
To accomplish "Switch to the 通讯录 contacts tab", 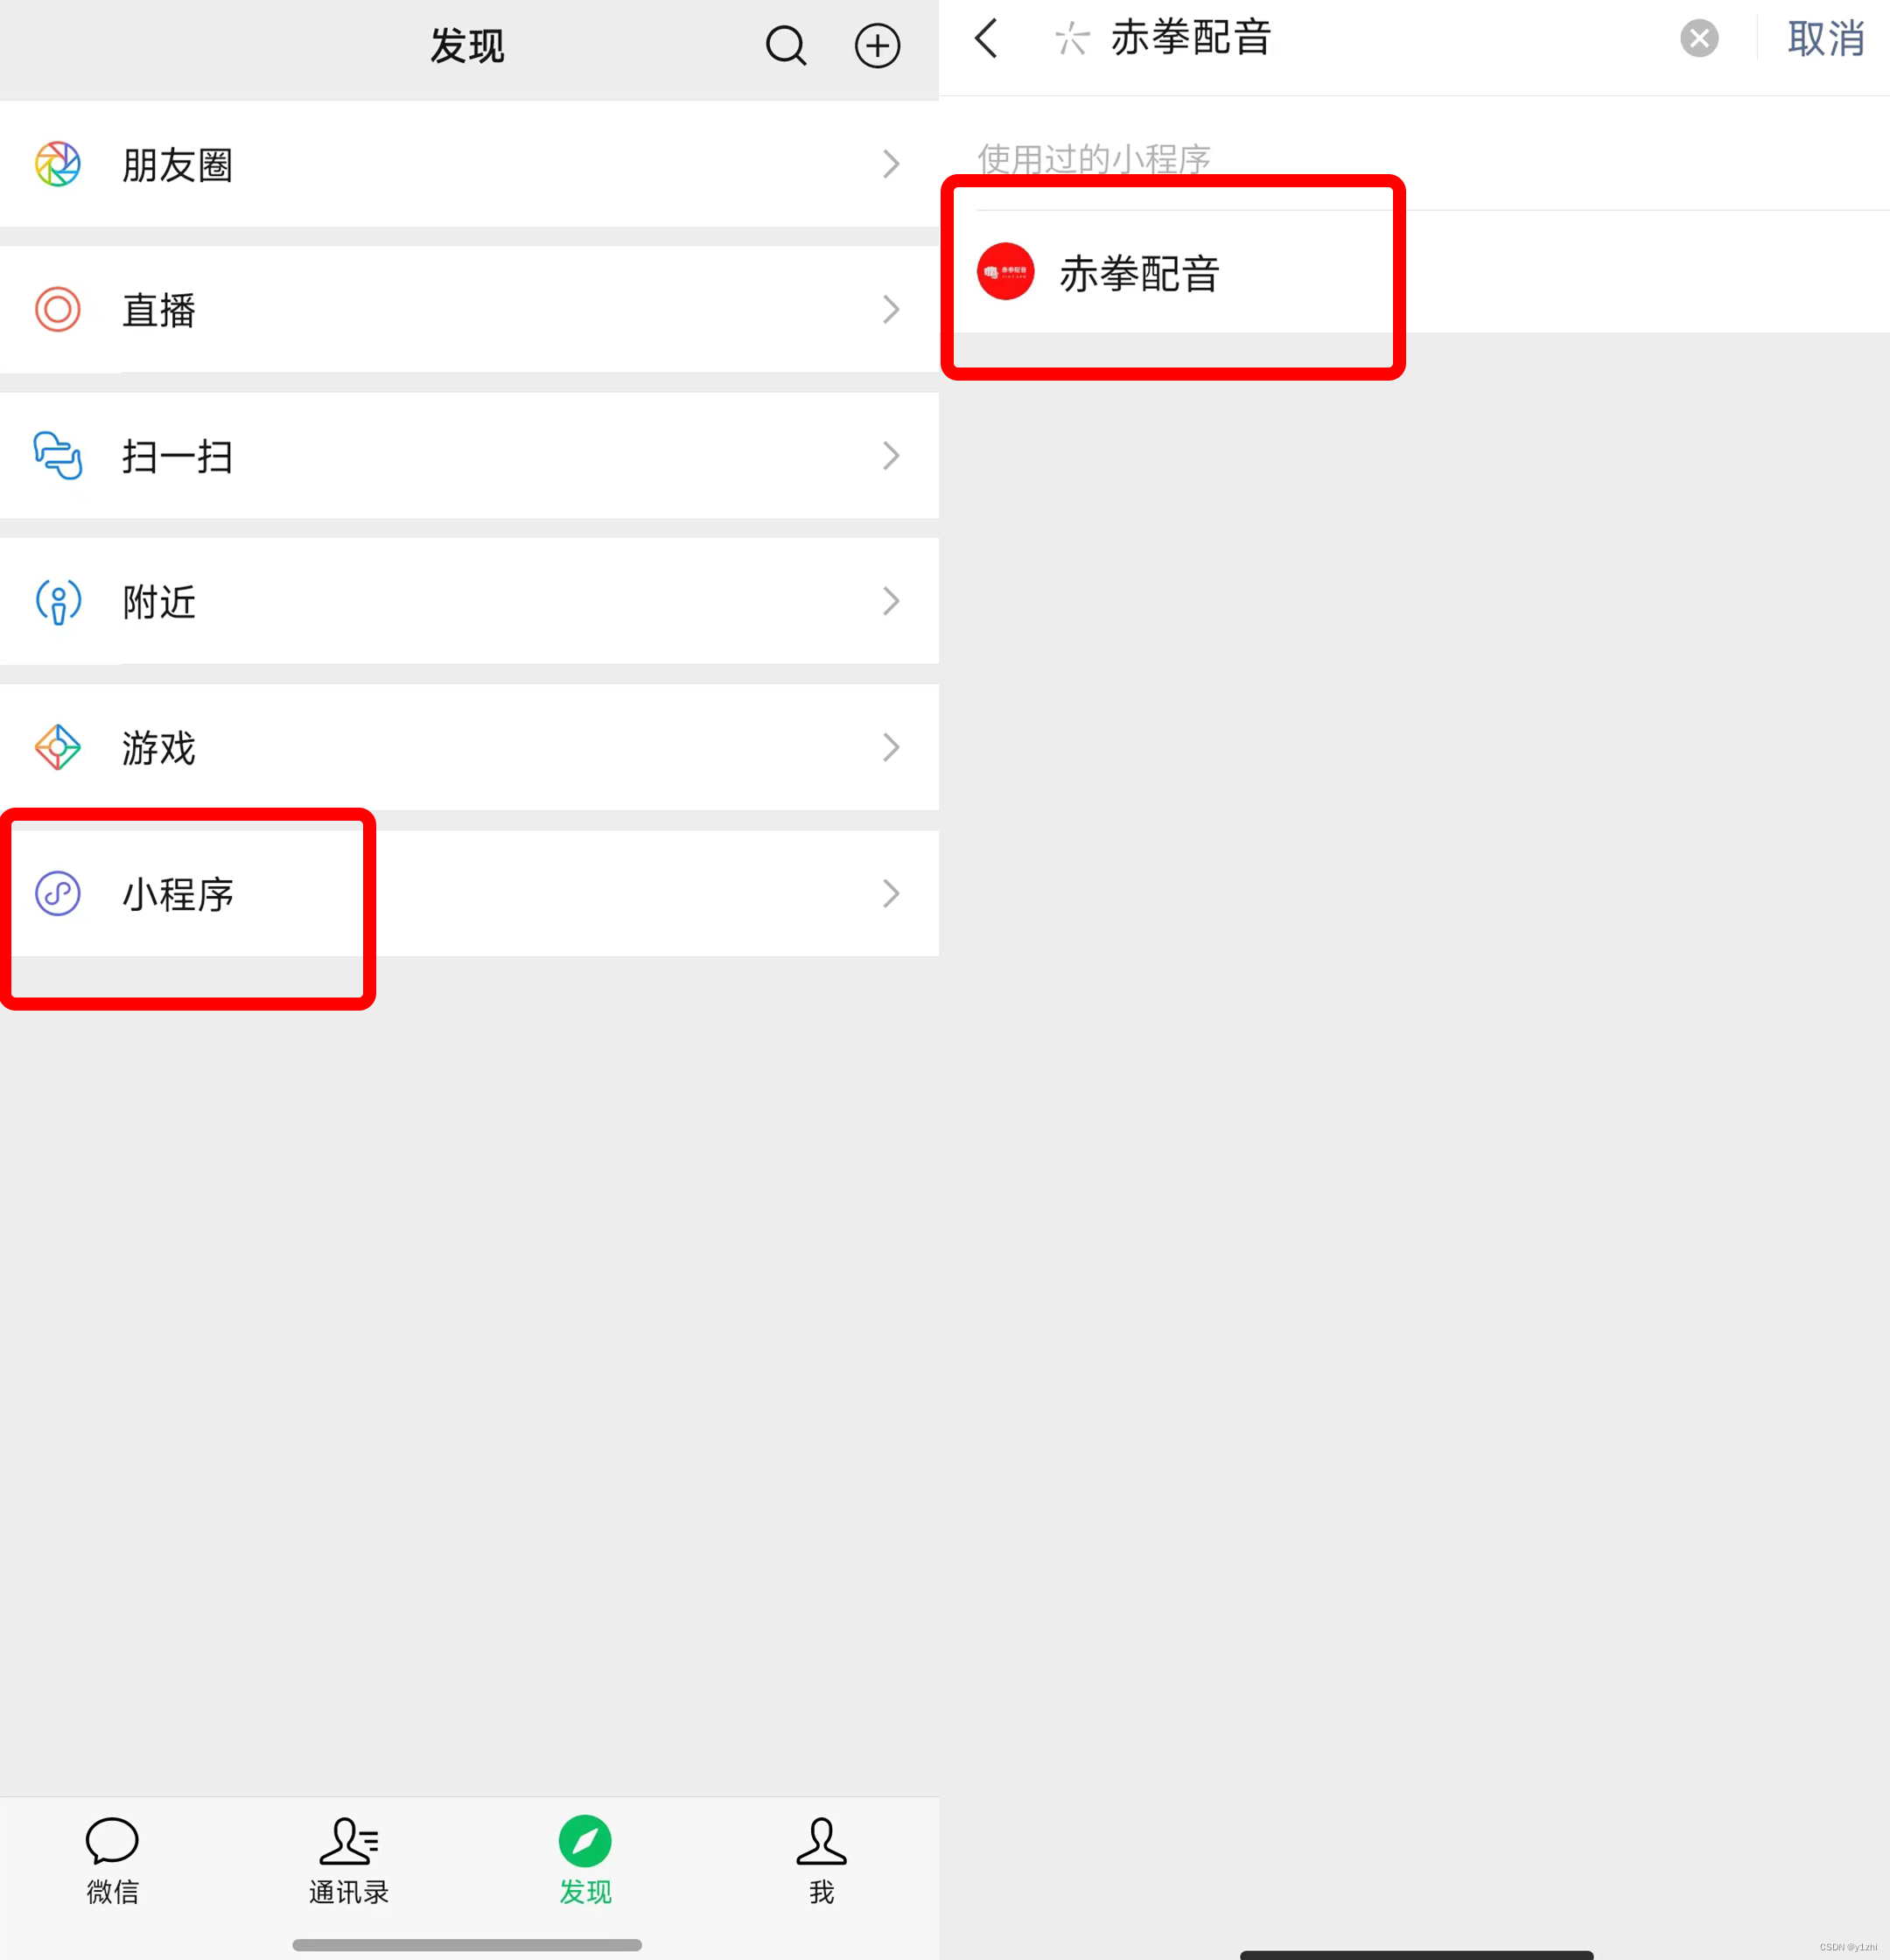I will tap(348, 1860).
